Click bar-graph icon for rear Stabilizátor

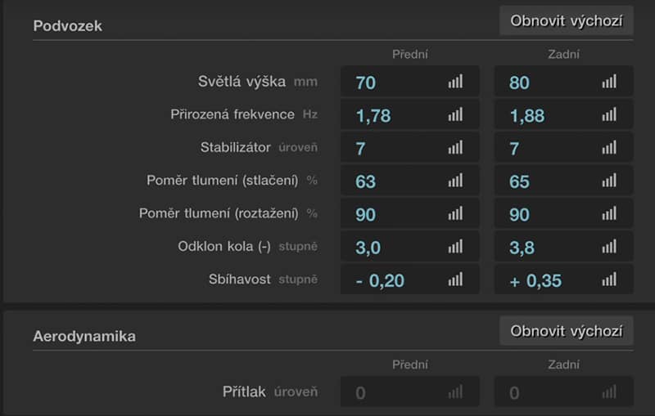(x=609, y=148)
